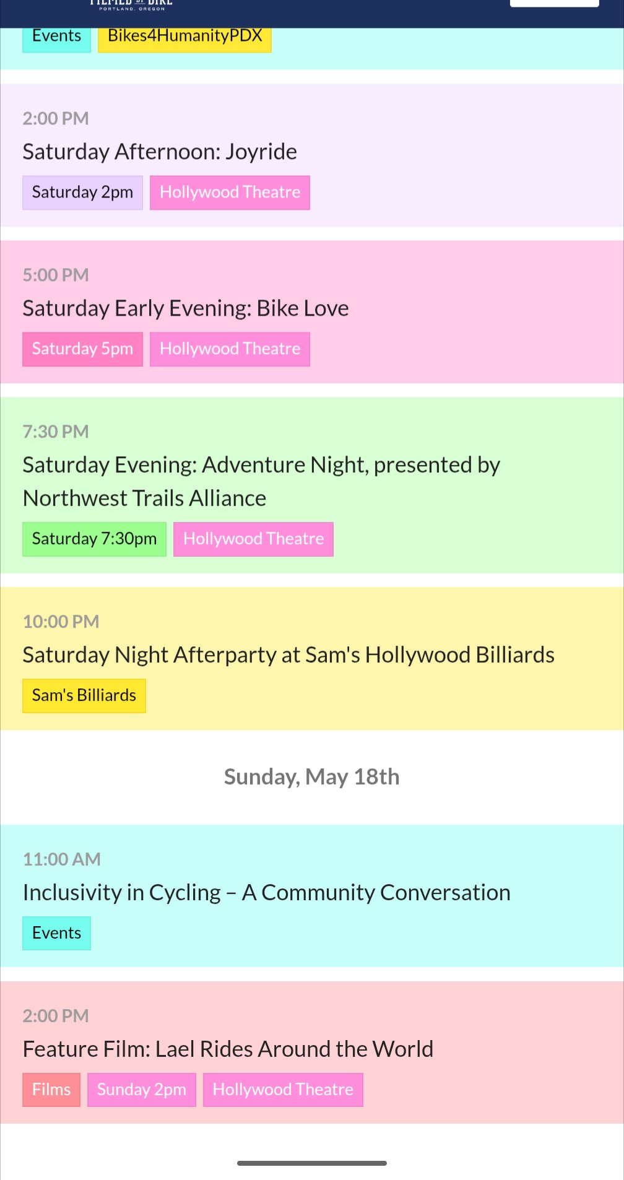Tap the Filmed by Bike header logo
Viewport: 624px width, 1180px height.
point(131,5)
